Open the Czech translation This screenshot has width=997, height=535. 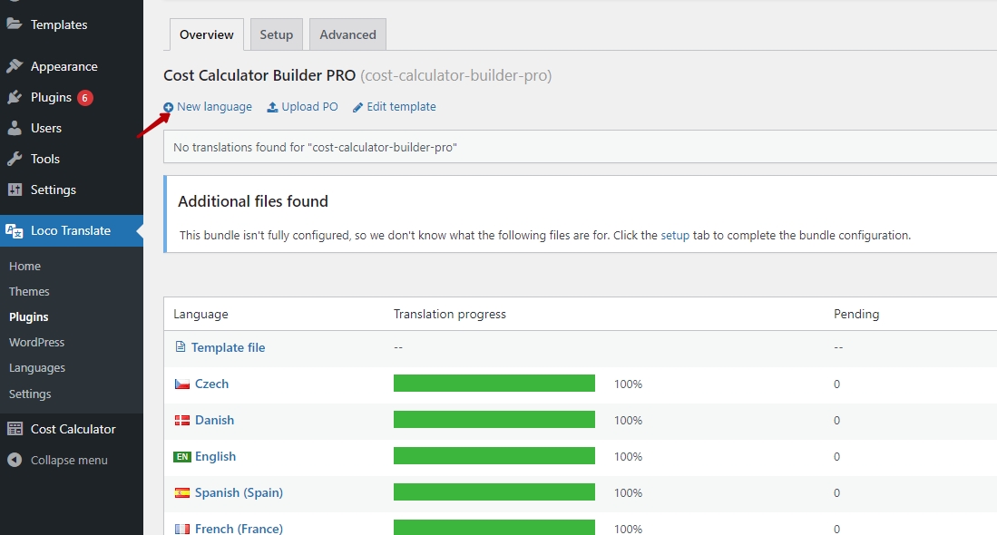pyautogui.click(x=211, y=384)
